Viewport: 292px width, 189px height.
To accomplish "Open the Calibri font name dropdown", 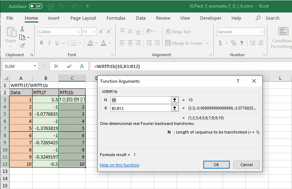I will click(79, 32).
